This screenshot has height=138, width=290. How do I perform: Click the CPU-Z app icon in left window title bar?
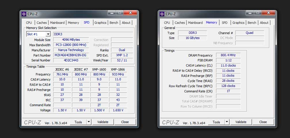pos(24,14)
